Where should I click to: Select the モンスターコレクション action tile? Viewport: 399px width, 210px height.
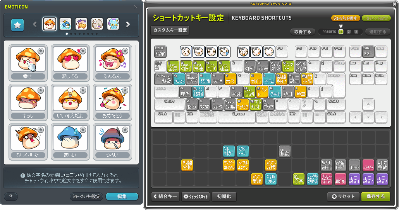(229, 165)
